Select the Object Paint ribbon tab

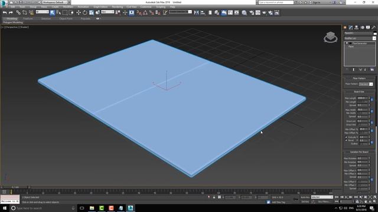click(66, 18)
